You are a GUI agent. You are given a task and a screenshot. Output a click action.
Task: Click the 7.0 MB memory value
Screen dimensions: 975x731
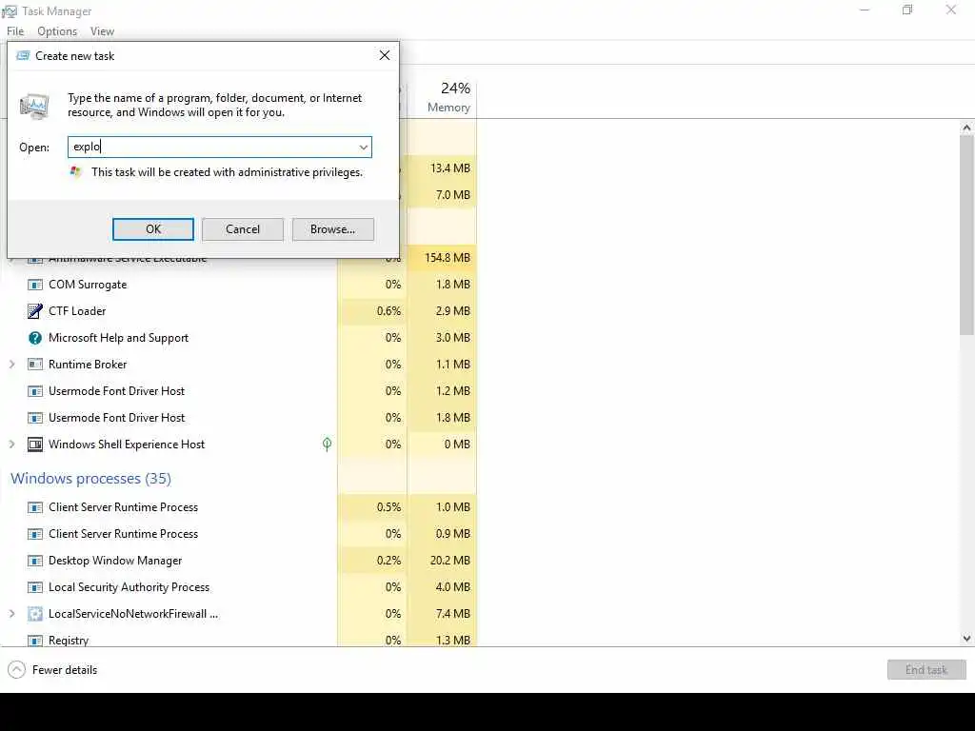452,195
